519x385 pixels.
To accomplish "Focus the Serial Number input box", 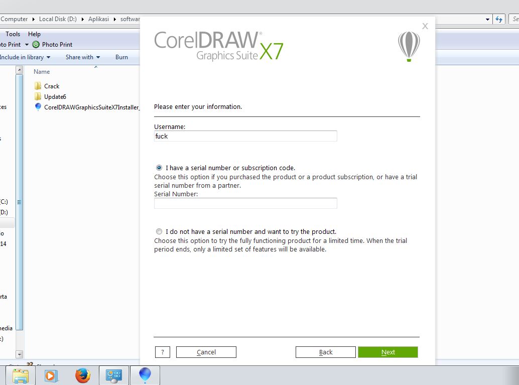I will [x=245, y=203].
